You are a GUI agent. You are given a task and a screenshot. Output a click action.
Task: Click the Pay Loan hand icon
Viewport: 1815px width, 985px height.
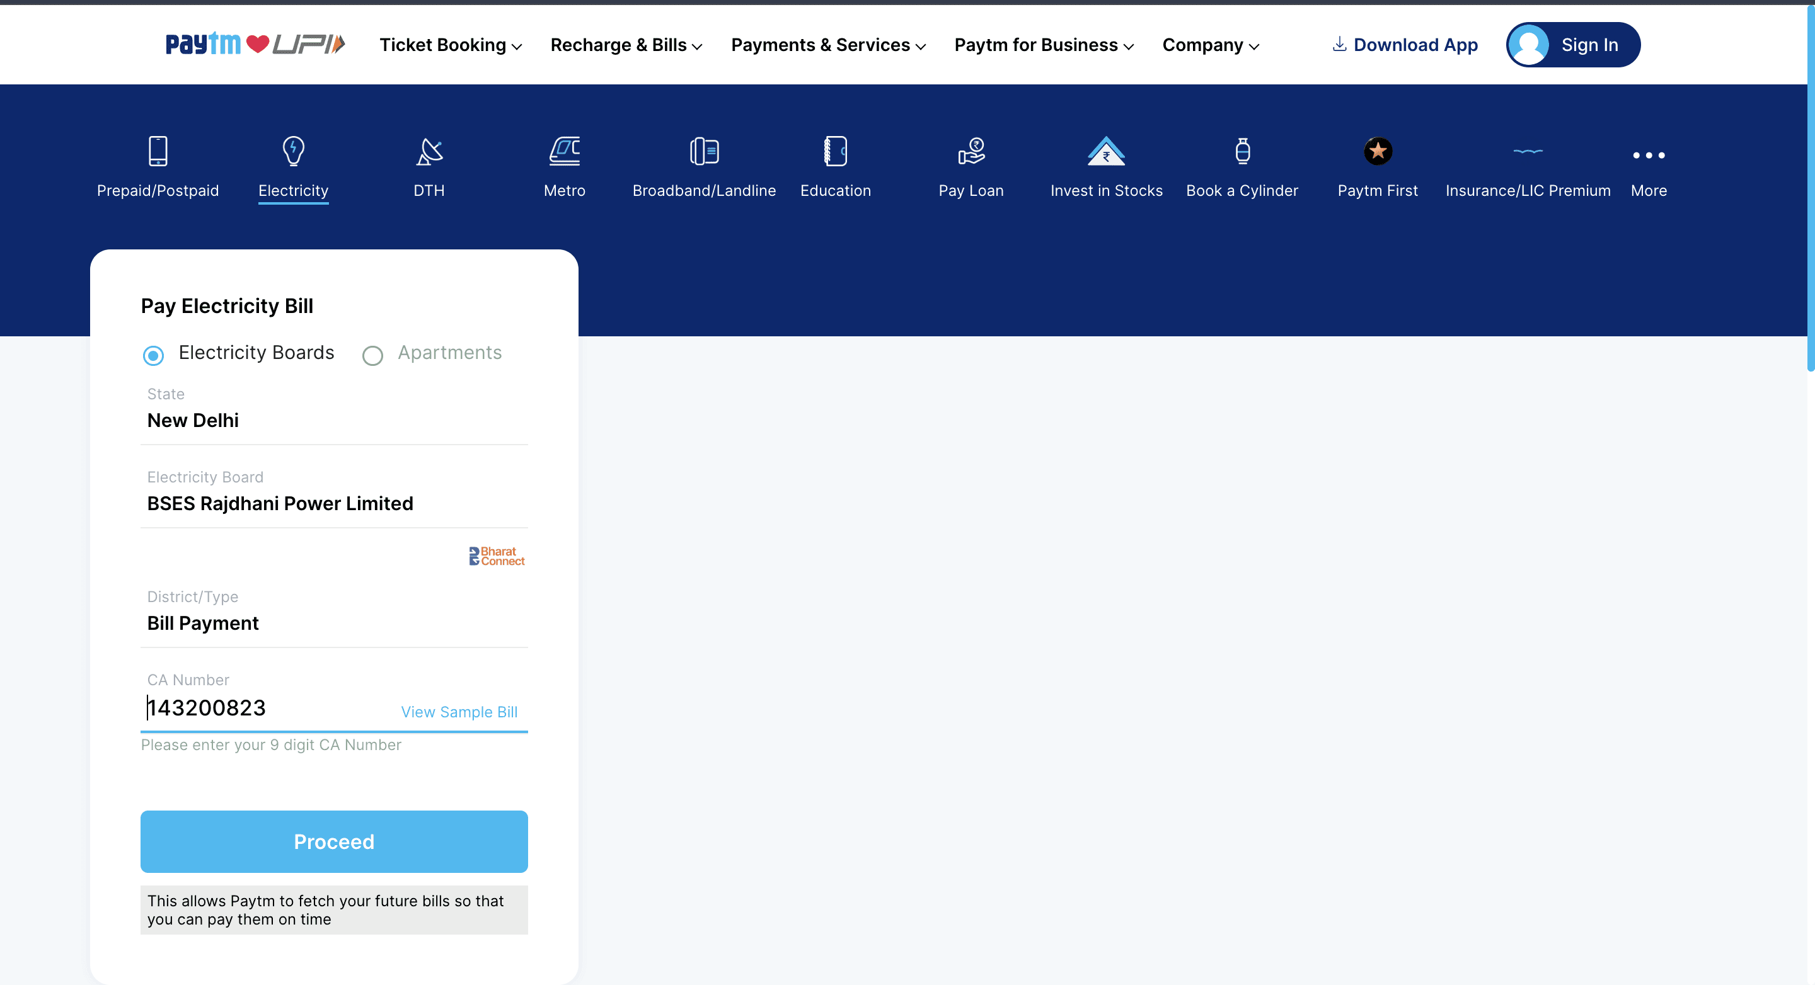click(x=971, y=151)
